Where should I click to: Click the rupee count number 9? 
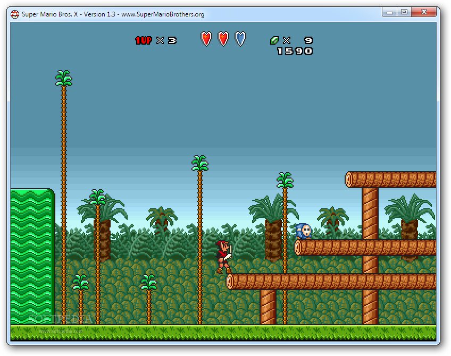[x=308, y=40]
